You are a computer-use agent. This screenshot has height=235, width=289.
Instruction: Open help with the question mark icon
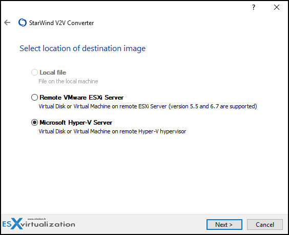254,7
